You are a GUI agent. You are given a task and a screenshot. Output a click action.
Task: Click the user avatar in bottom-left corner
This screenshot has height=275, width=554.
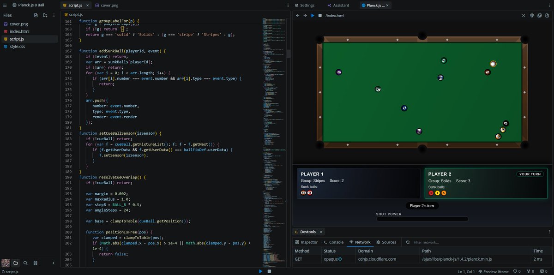[x=6, y=263]
